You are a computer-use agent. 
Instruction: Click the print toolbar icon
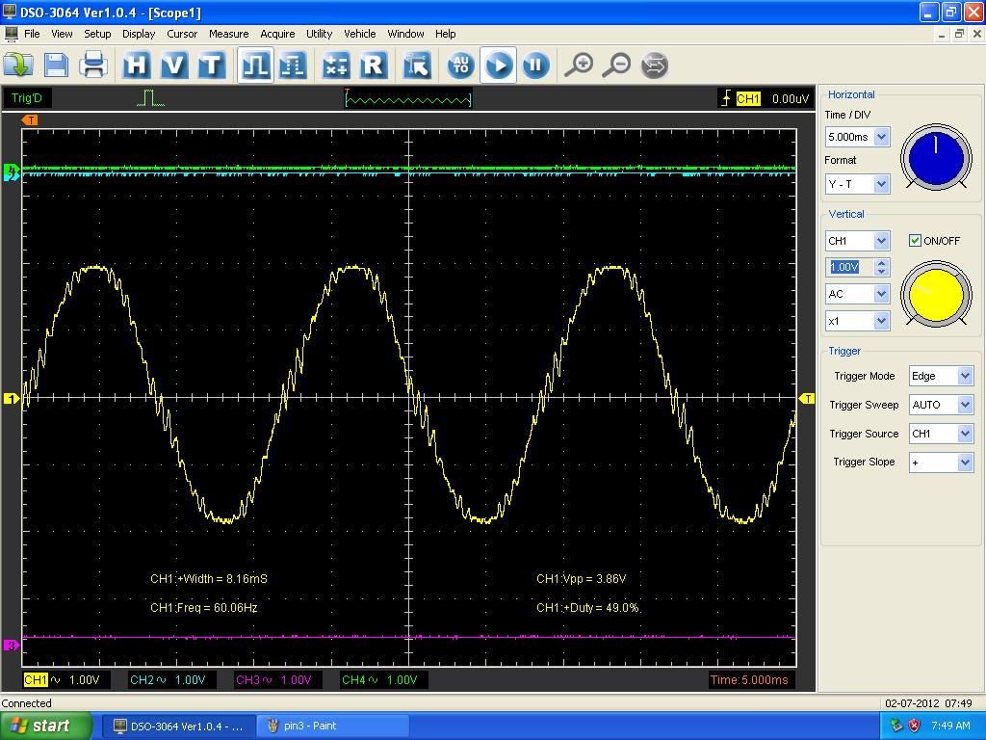click(x=93, y=66)
